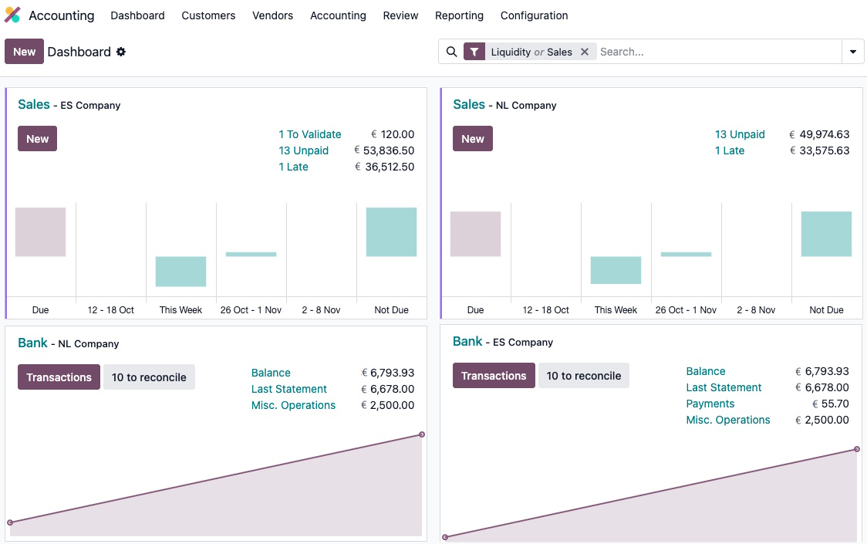Click the filter funnel icon in search
Image resolution: width=867 pixels, height=544 pixels.
(474, 52)
